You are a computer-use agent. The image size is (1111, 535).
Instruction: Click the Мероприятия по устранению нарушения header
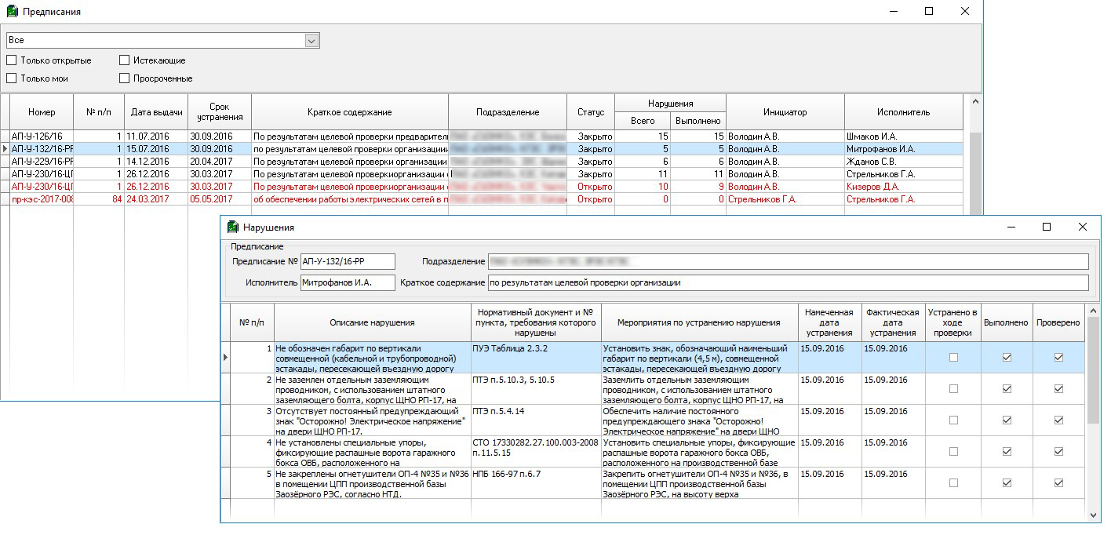pyautogui.click(x=699, y=322)
